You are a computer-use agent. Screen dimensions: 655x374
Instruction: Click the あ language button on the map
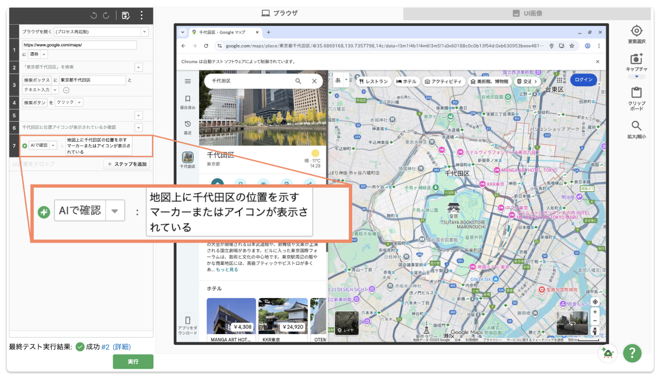tap(338, 80)
